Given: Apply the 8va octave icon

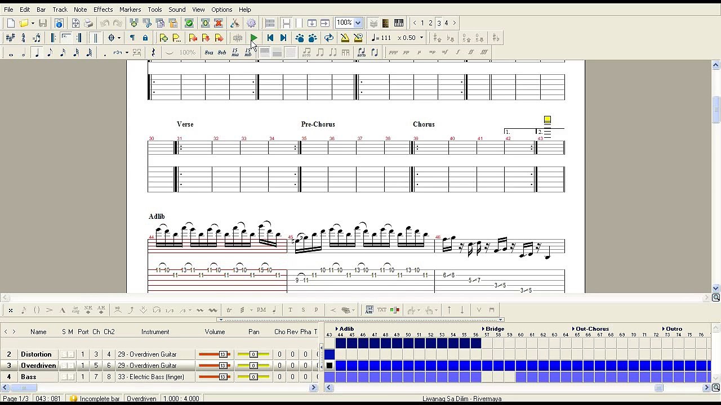Looking at the screenshot, I should point(209,52).
